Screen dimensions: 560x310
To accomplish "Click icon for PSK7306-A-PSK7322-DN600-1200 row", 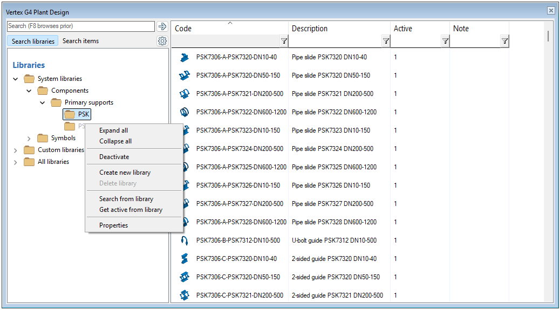I will pyautogui.click(x=185, y=112).
